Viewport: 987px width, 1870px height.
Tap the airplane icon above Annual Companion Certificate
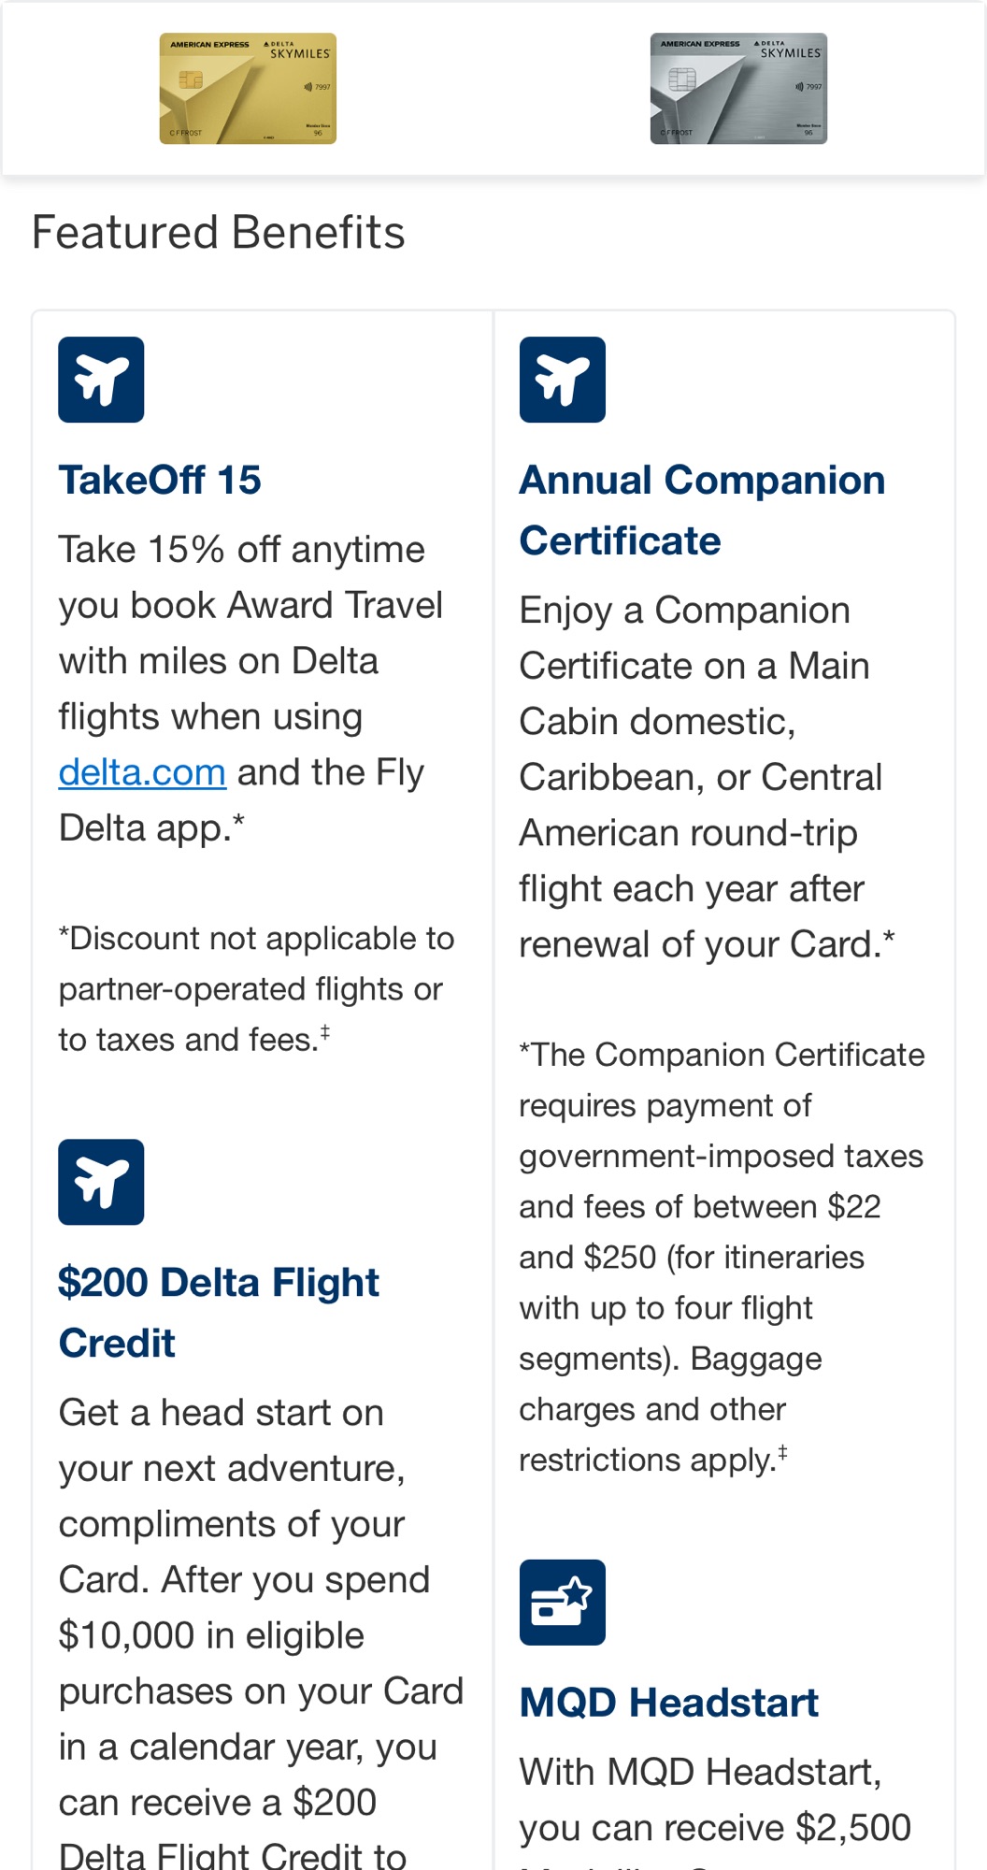coord(562,380)
